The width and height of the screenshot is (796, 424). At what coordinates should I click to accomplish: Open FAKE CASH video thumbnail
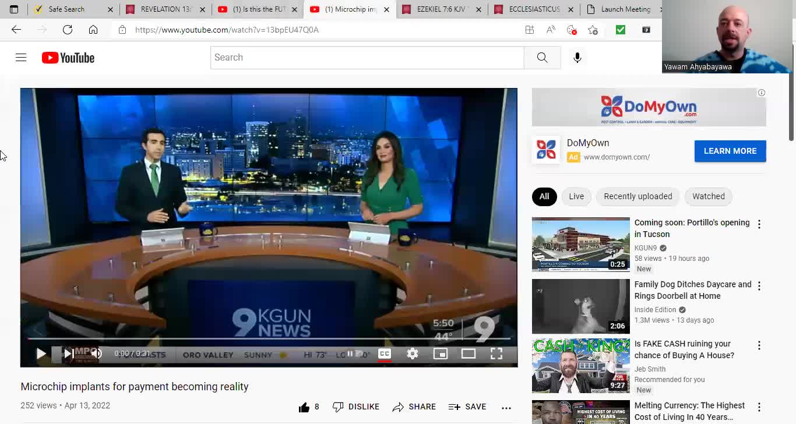[581, 366]
